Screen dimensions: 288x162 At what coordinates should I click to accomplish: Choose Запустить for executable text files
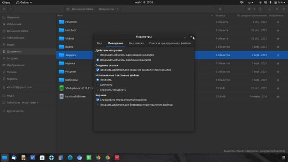(x=98, y=85)
